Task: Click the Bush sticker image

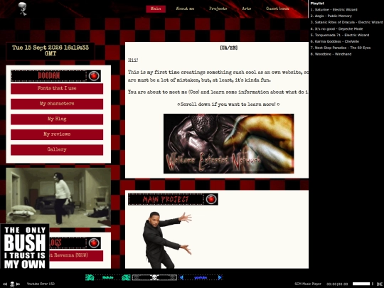Action: [x=25, y=246]
